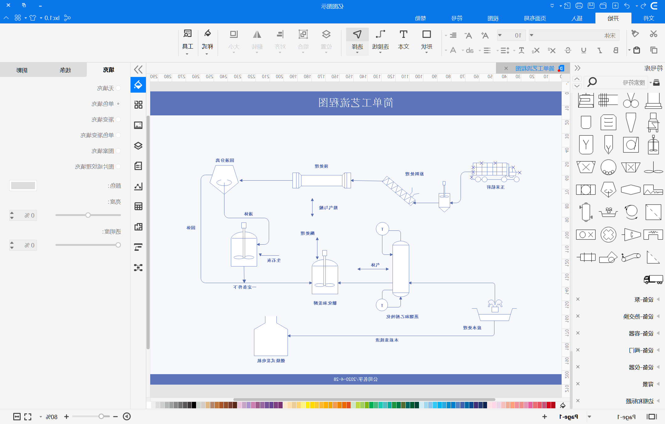The width and height of the screenshot is (665, 424).
Task: Click the 透明度 transparency slider handle
Action: coord(118,245)
